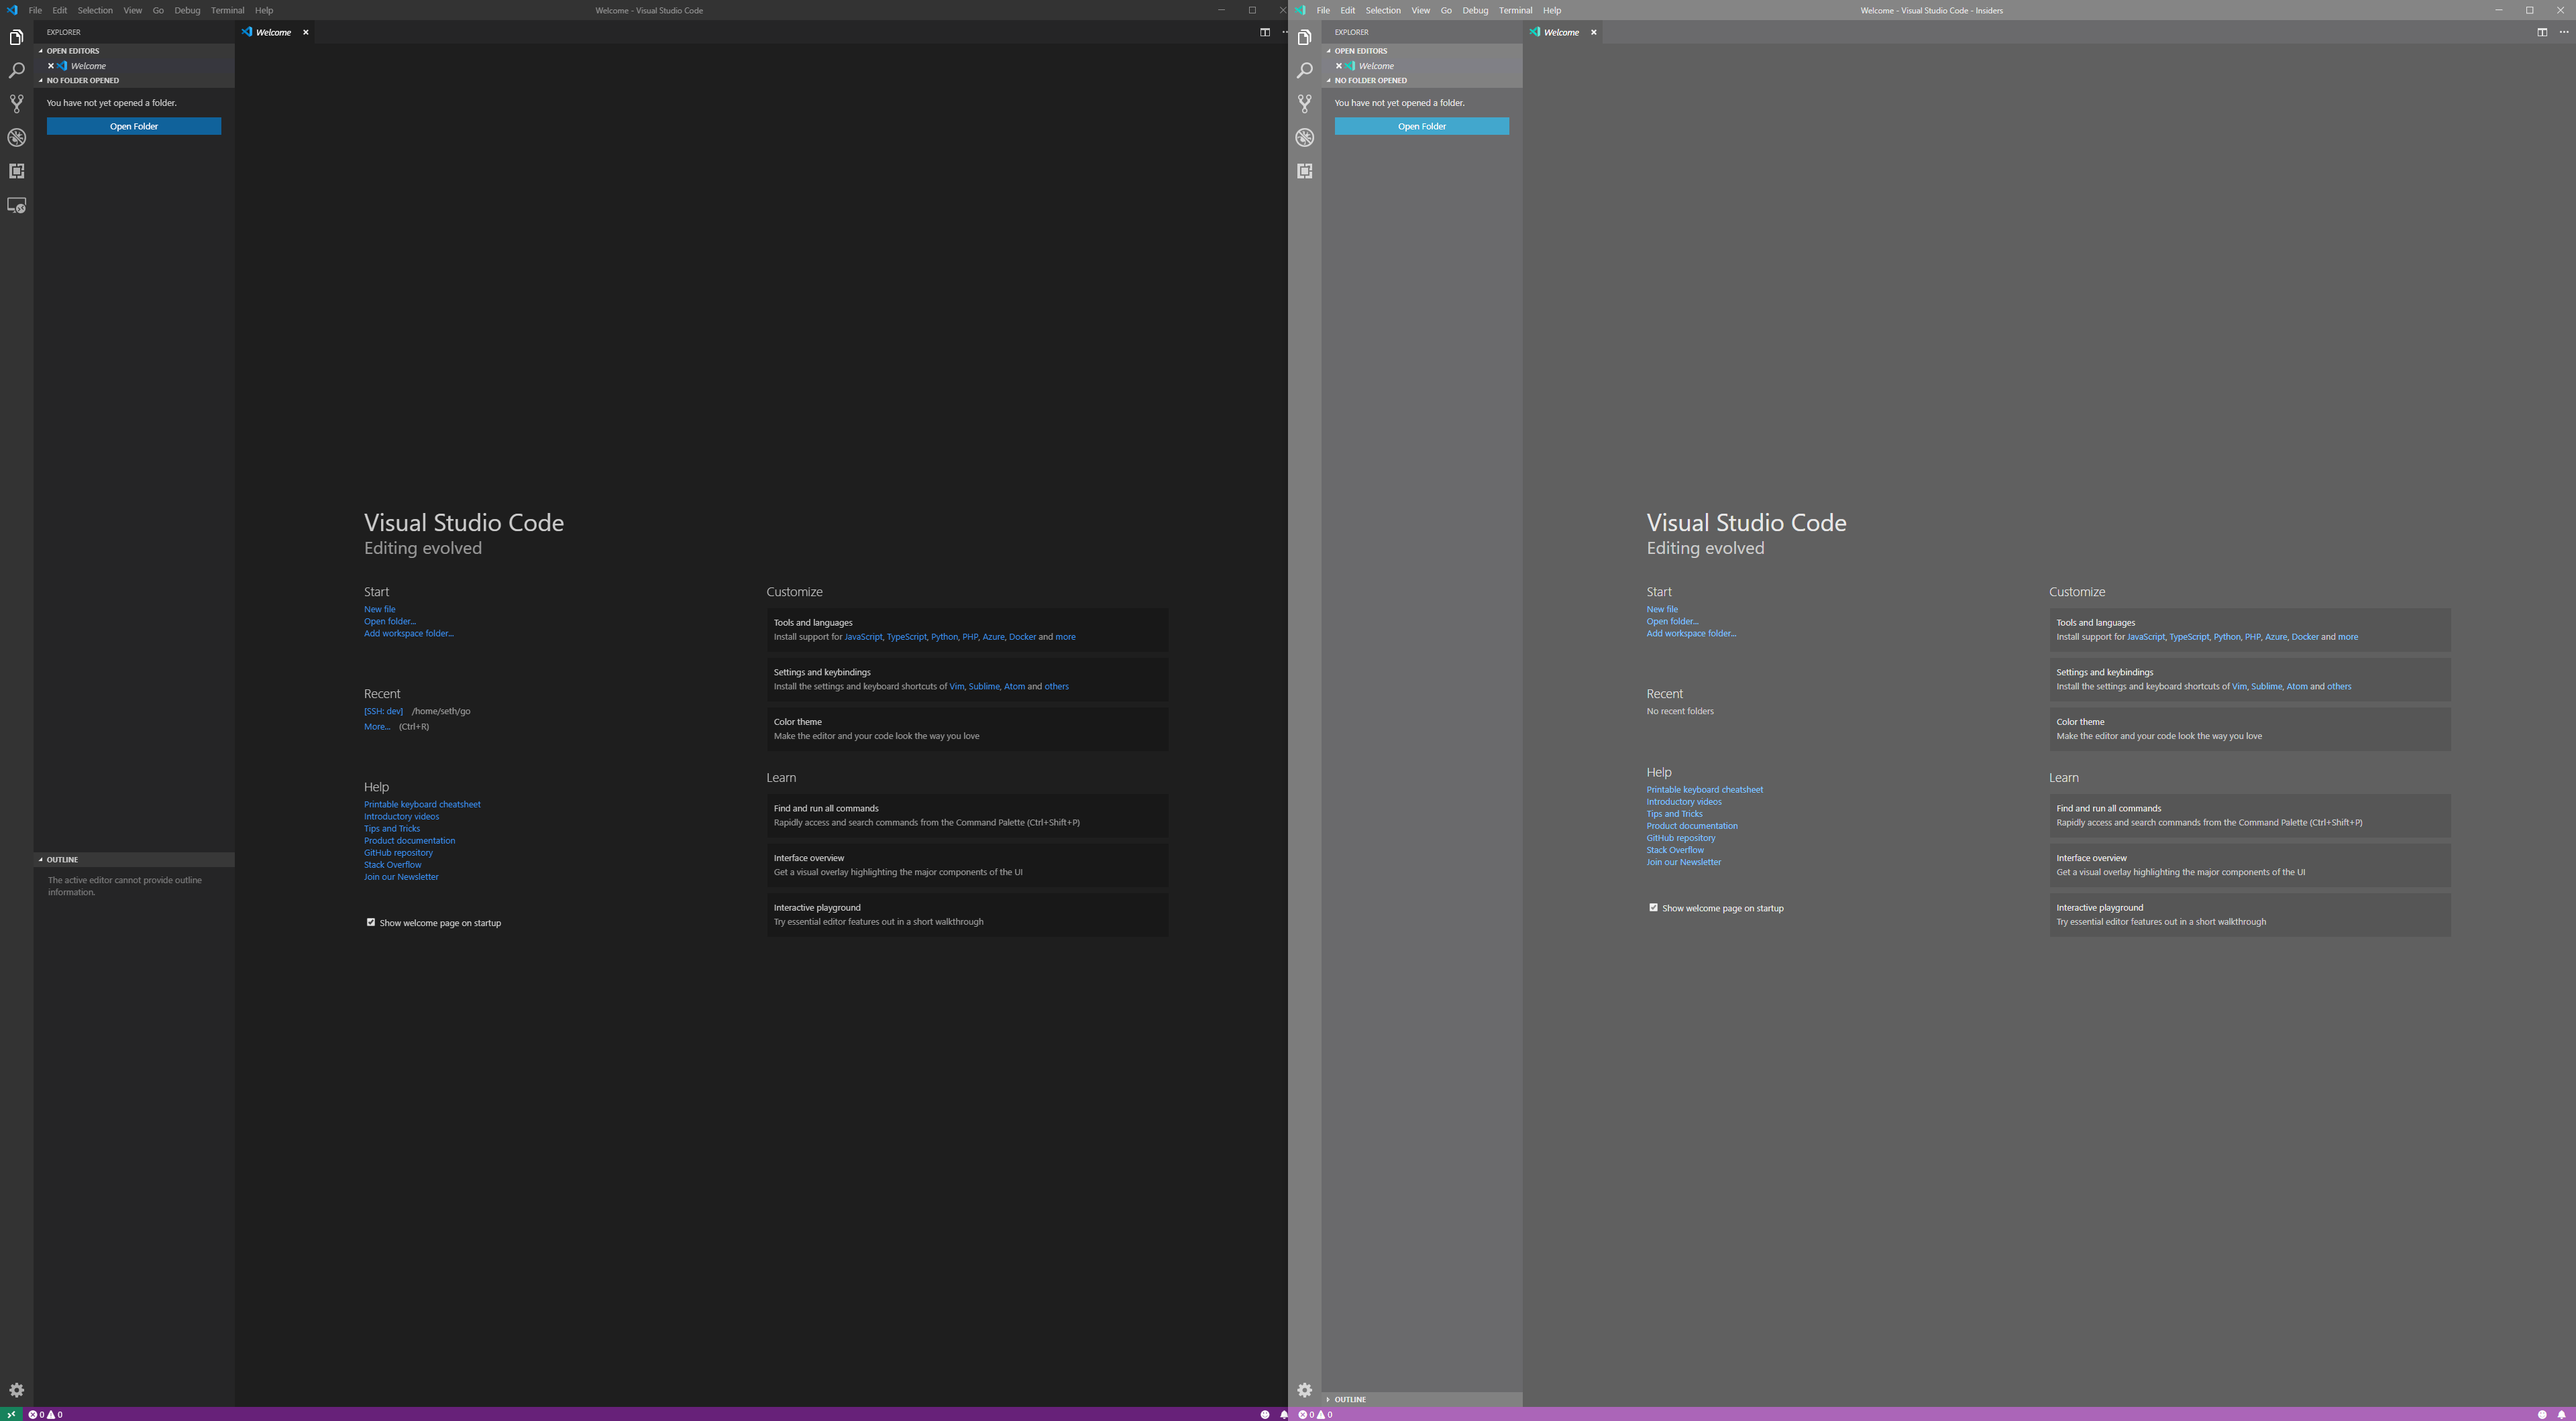Click TypeScript link in Insiders window

pos(2189,637)
